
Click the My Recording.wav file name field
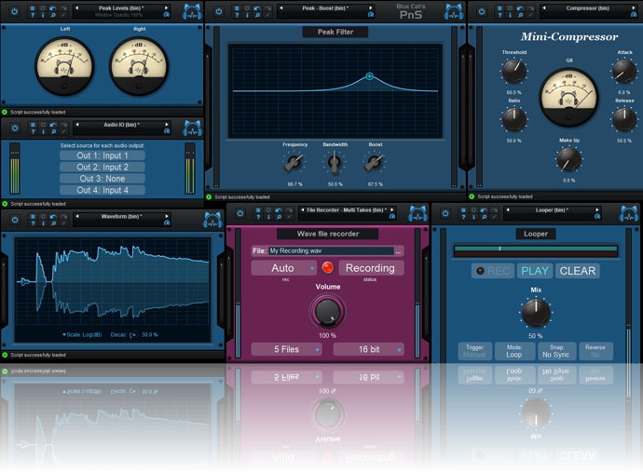pos(330,251)
